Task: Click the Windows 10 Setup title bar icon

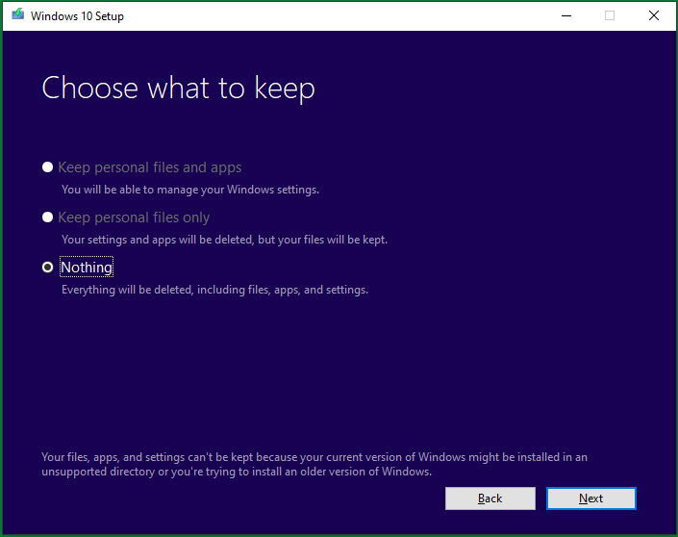Action: (17, 14)
